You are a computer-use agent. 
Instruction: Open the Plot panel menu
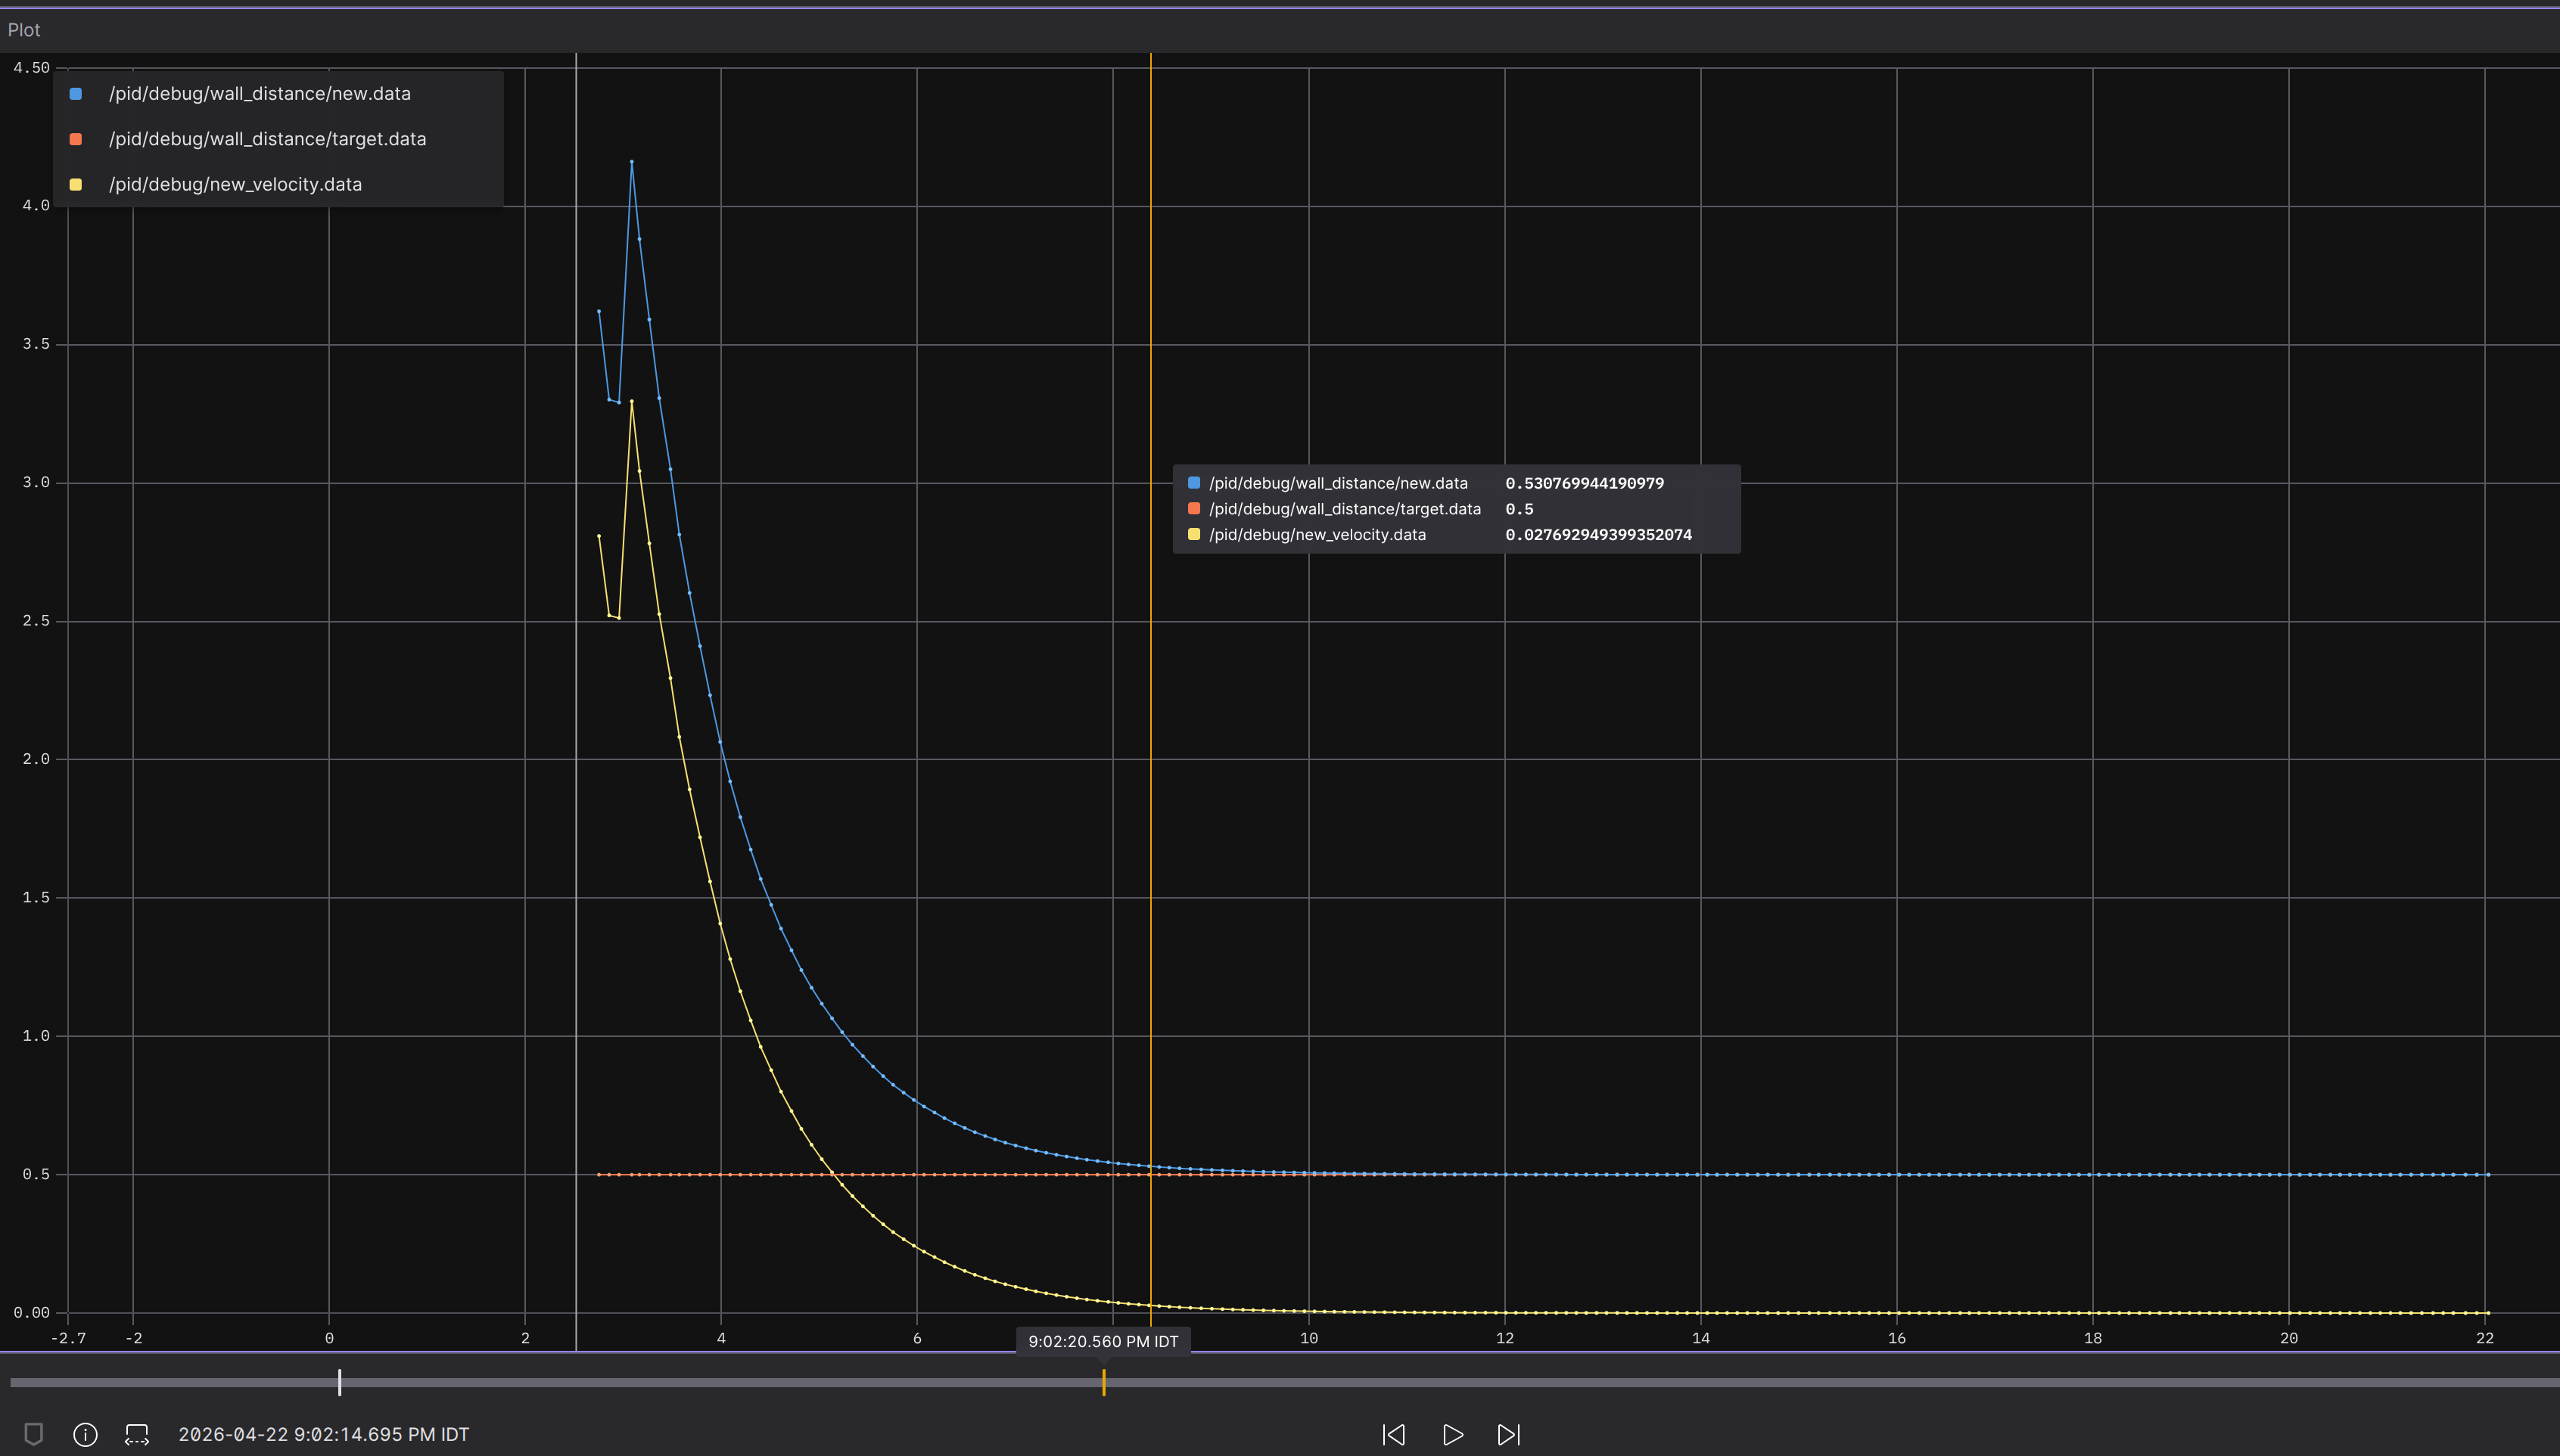tap(23, 30)
